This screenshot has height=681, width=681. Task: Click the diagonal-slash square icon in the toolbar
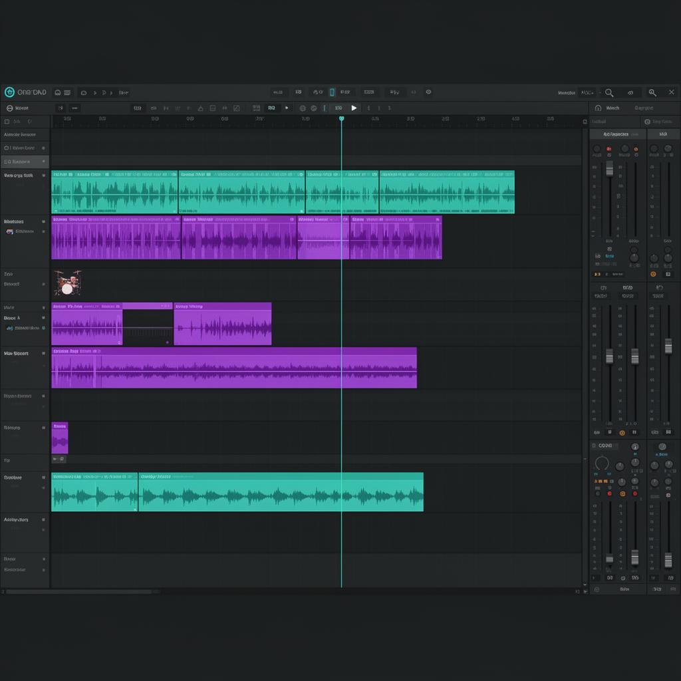click(236, 108)
